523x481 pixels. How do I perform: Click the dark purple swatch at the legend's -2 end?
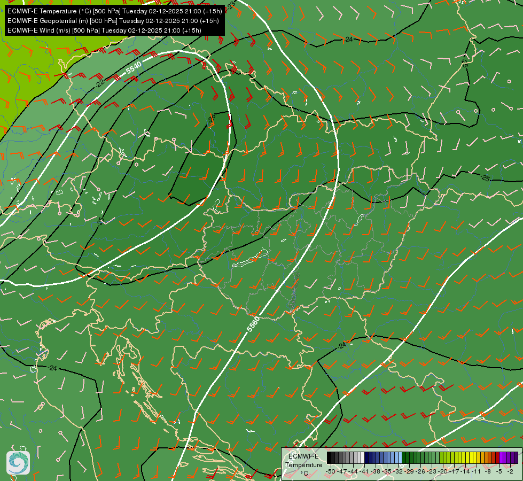coord(516,457)
